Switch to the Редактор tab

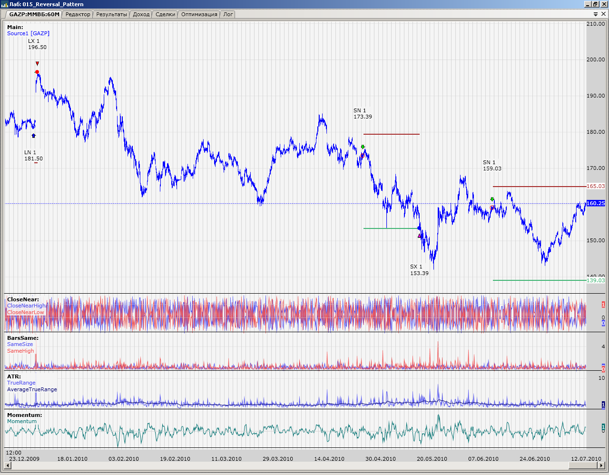(78, 14)
